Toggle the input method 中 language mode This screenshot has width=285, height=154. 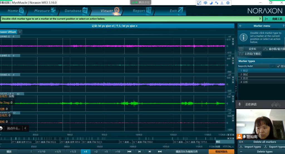pos(205,3)
